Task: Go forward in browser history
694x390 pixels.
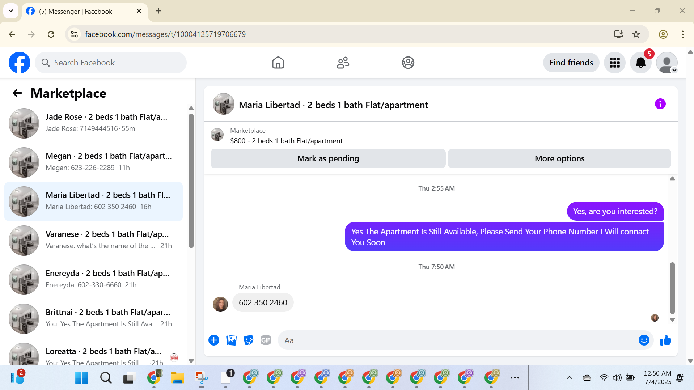Action: pyautogui.click(x=31, y=34)
